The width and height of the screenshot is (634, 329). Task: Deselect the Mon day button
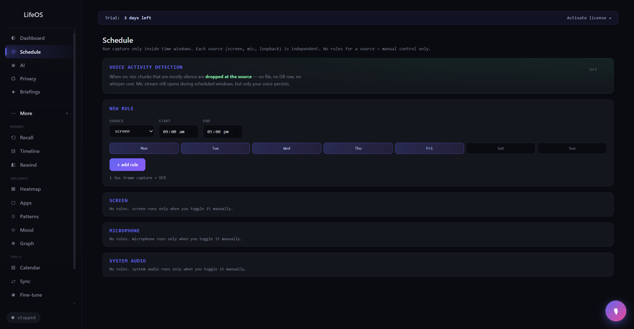pos(144,148)
